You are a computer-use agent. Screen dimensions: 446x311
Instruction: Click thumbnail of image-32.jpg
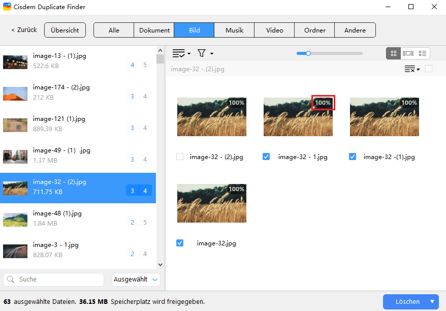[212, 203]
